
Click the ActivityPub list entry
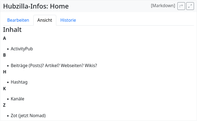(x=22, y=49)
